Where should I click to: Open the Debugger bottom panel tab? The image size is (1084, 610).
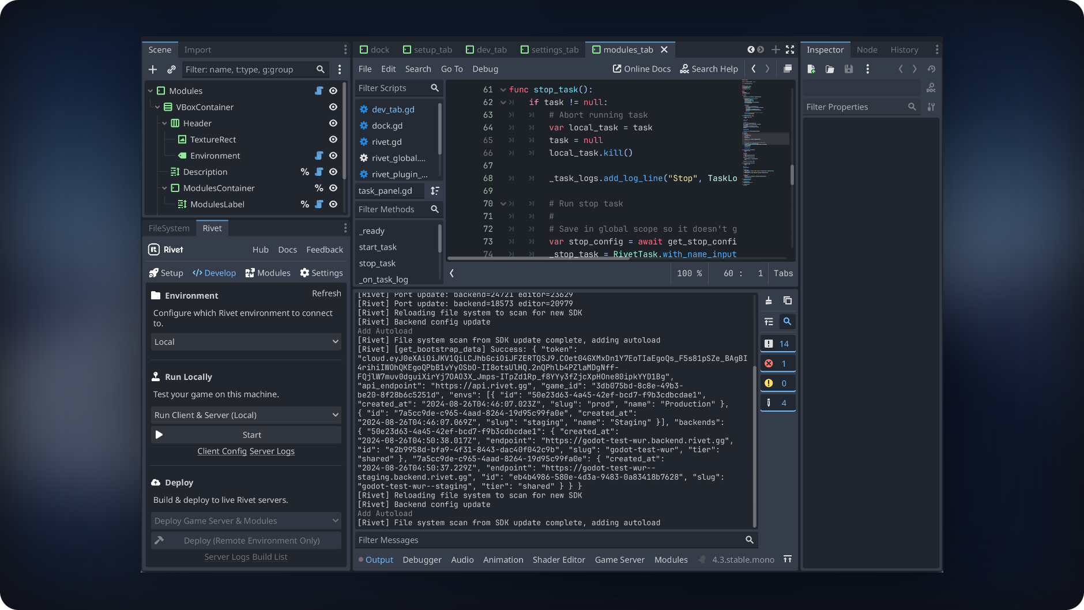tap(421, 560)
